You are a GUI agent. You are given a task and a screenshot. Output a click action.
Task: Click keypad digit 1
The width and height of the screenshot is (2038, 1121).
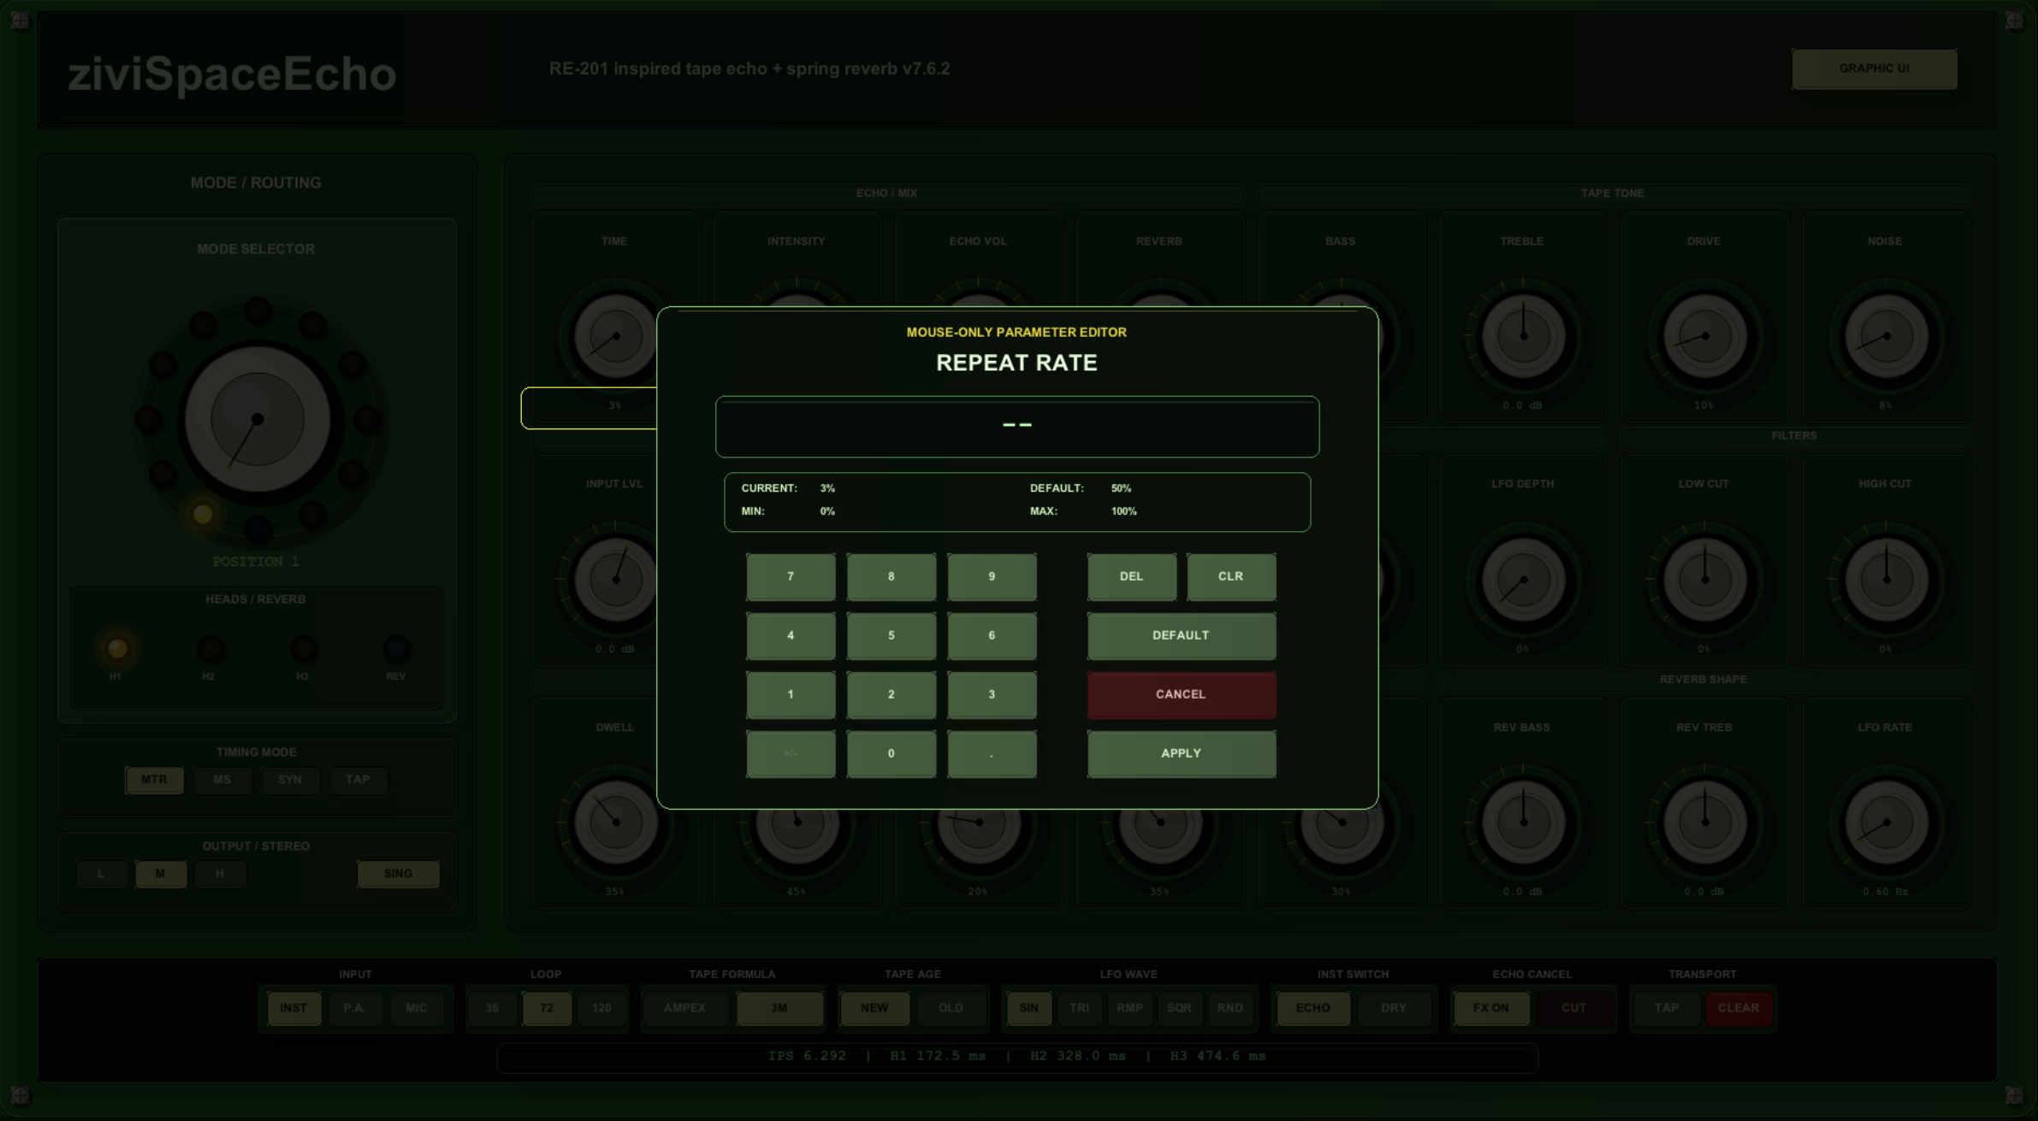(791, 694)
